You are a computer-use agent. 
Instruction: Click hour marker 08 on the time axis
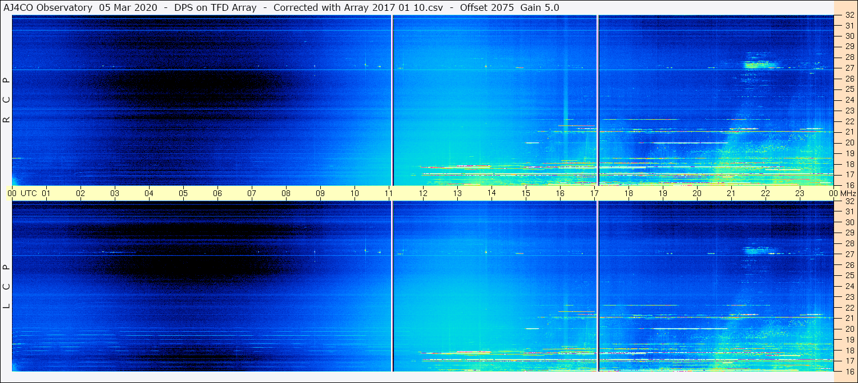[286, 193]
